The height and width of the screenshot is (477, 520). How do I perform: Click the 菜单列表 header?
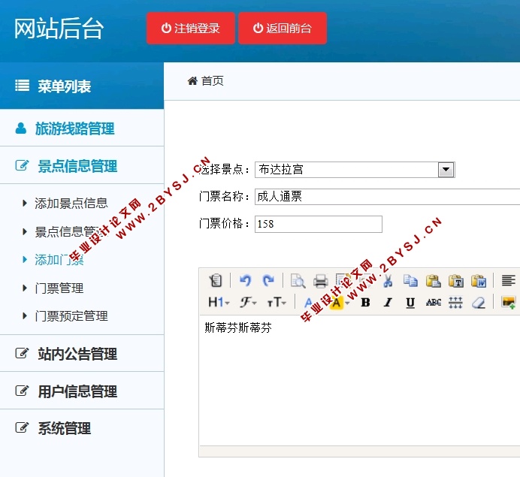(82, 86)
